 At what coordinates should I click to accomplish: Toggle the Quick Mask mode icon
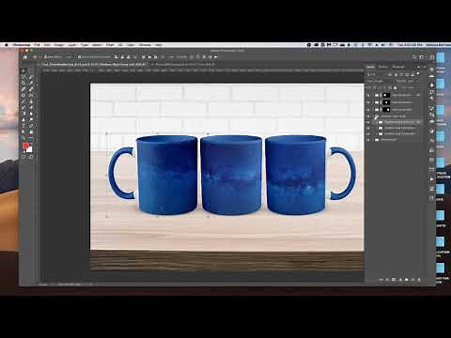point(24,157)
